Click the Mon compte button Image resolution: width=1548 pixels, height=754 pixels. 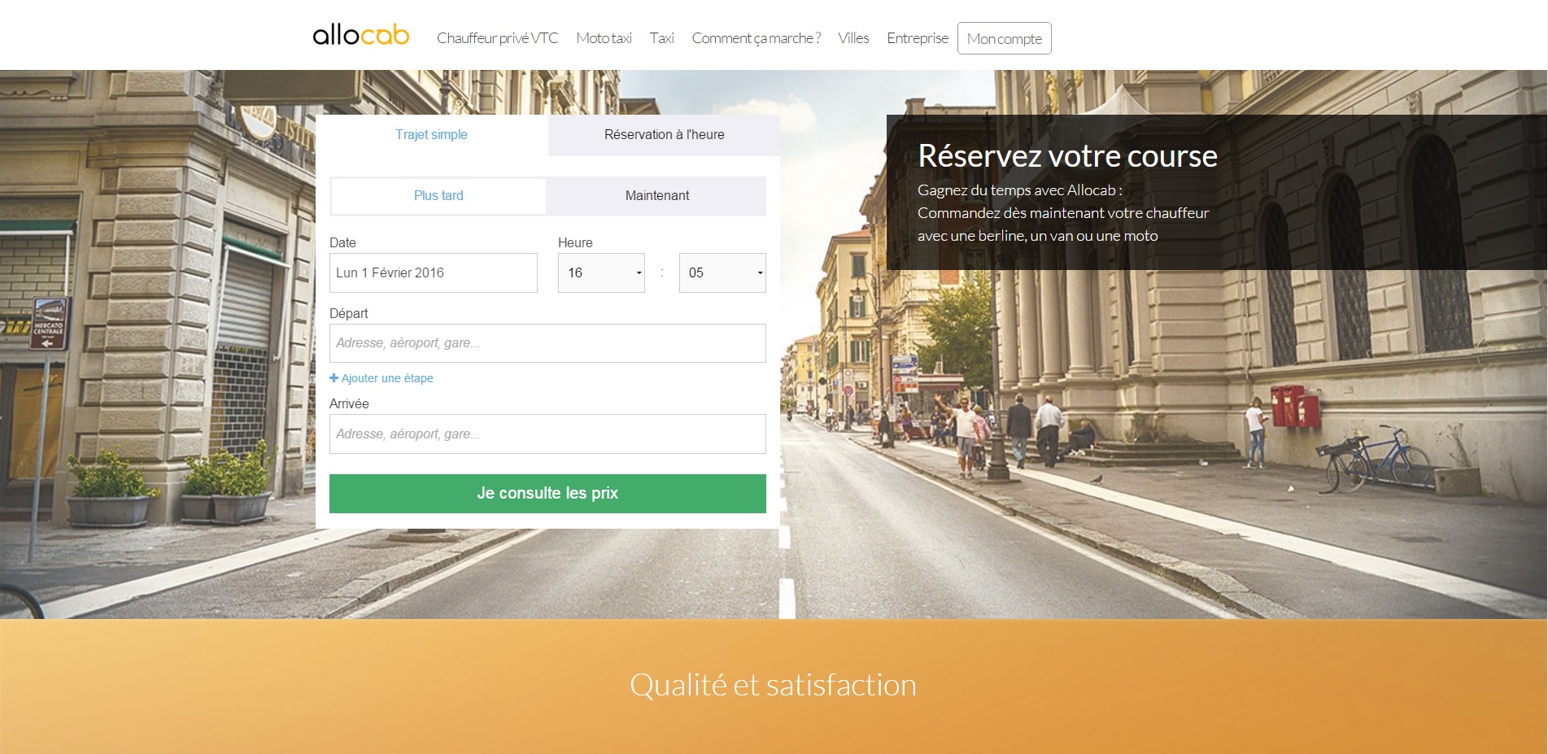[x=1004, y=38]
